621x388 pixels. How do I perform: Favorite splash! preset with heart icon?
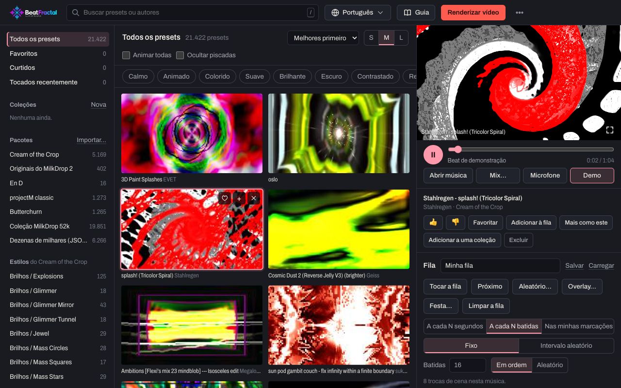(225, 198)
